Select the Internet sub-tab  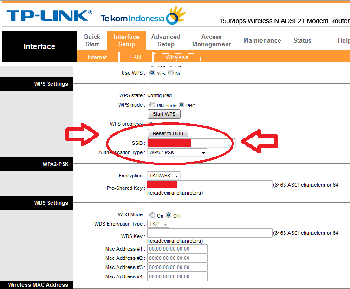[x=97, y=57]
